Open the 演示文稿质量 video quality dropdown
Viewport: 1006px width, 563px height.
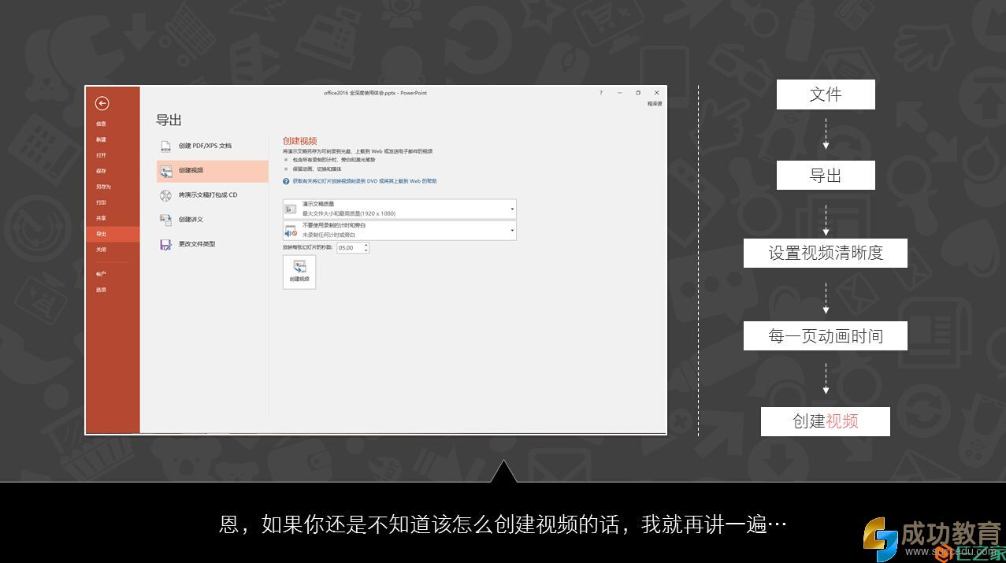512,209
